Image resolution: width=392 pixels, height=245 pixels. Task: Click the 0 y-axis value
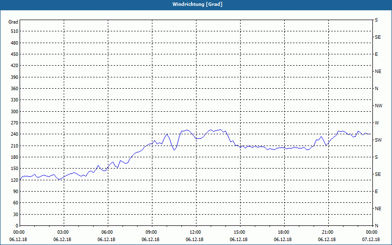17,226
